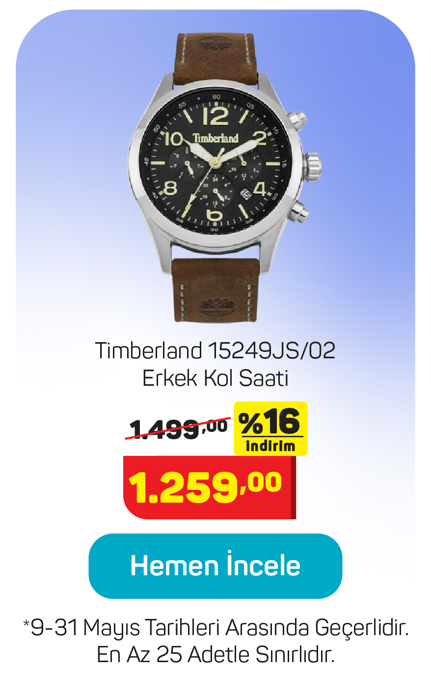Image resolution: width=431 pixels, height=696 pixels.
Task: Click the Timberland logo on the watch dial
Action: tap(215, 138)
